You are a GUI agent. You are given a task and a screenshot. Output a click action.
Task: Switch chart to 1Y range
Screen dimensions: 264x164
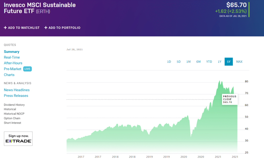tap(220, 62)
